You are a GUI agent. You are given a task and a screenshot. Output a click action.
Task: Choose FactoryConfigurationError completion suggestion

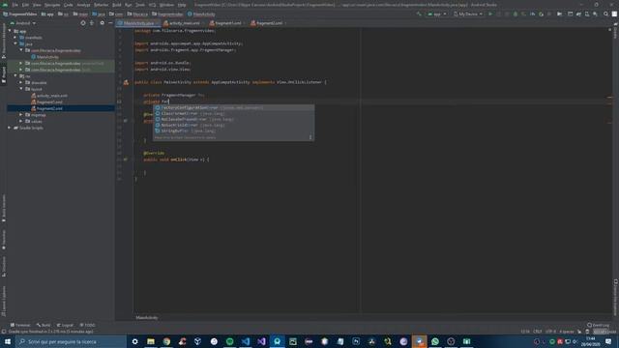[234, 107]
